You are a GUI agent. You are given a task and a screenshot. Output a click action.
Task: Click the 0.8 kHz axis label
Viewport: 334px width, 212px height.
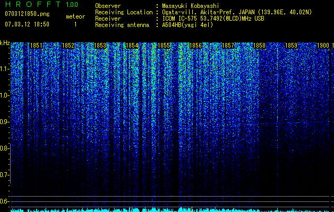(4, 148)
